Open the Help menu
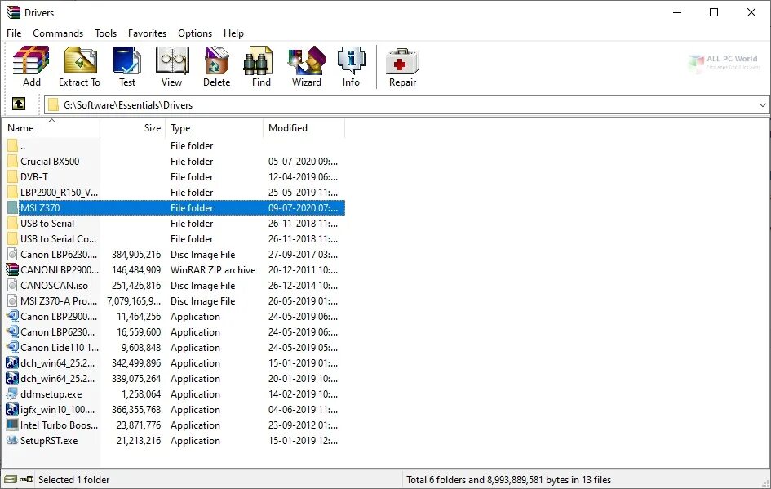This screenshot has height=489, width=771. pos(233,33)
